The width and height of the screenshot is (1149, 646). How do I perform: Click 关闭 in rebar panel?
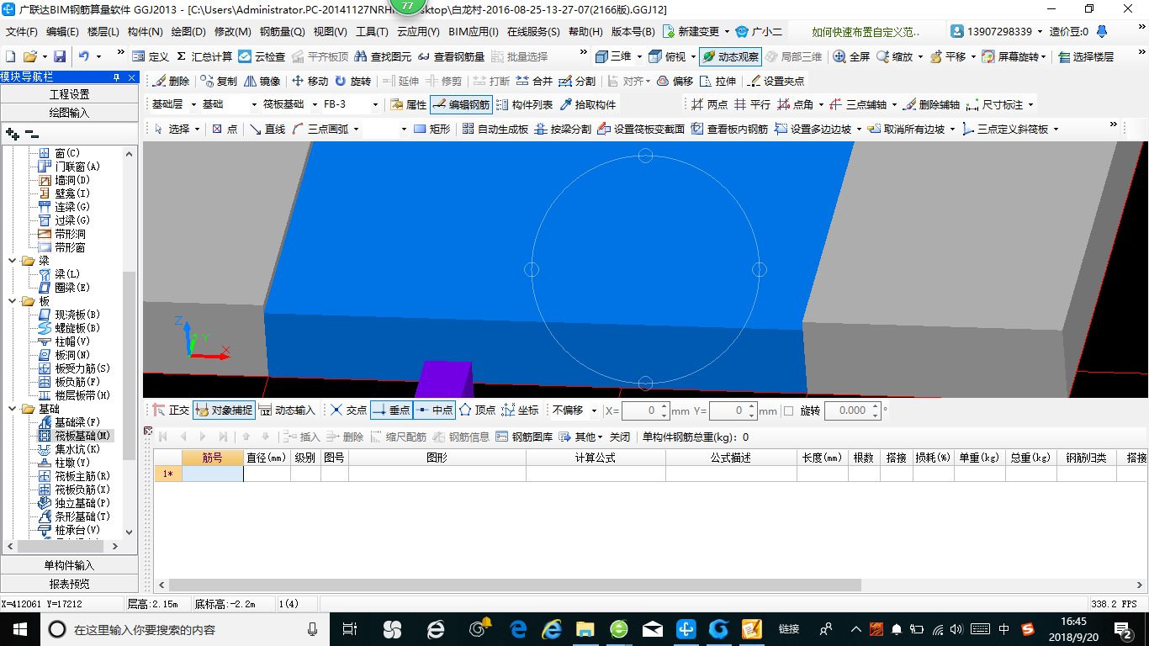point(620,437)
